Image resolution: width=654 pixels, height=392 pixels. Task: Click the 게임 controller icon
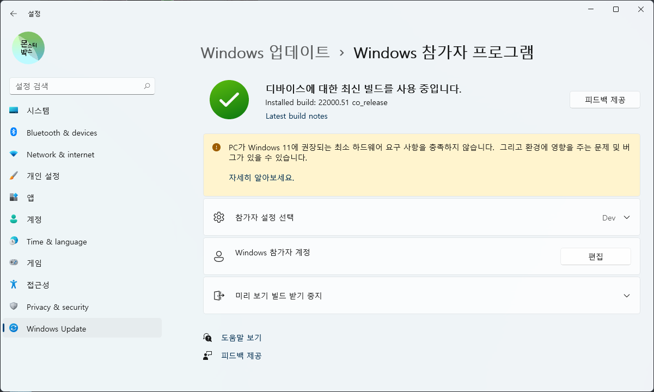click(14, 263)
